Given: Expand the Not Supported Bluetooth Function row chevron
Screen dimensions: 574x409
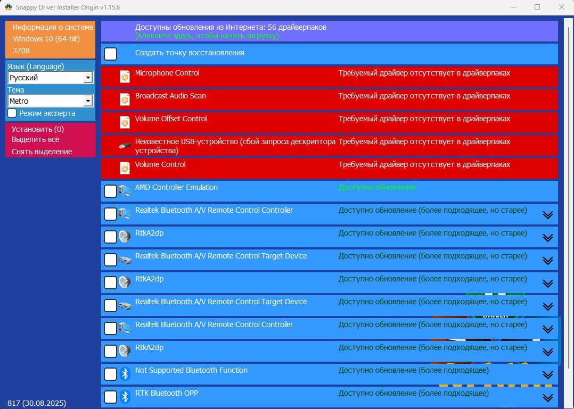Looking at the screenshot, I should (x=547, y=375).
